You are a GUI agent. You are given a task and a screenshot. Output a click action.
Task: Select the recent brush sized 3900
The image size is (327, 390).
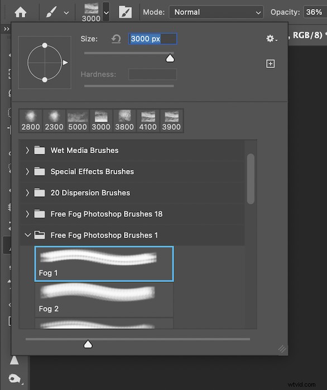coord(171,121)
